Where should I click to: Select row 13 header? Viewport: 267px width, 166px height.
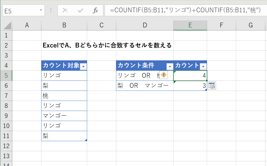(x=6, y=156)
